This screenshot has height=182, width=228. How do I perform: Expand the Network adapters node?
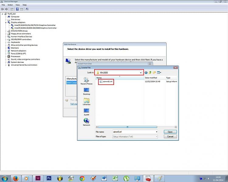pyautogui.click(x=6, y=51)
